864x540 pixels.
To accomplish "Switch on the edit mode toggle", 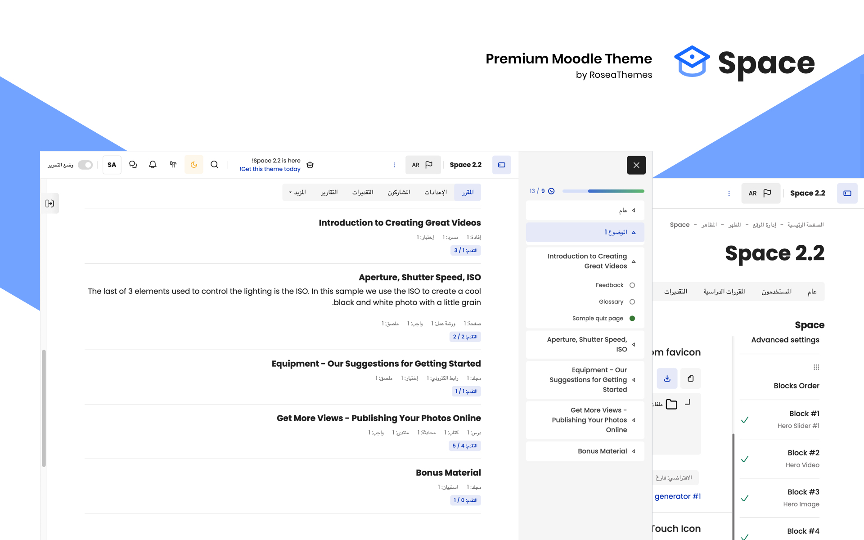I will (85, 165).
